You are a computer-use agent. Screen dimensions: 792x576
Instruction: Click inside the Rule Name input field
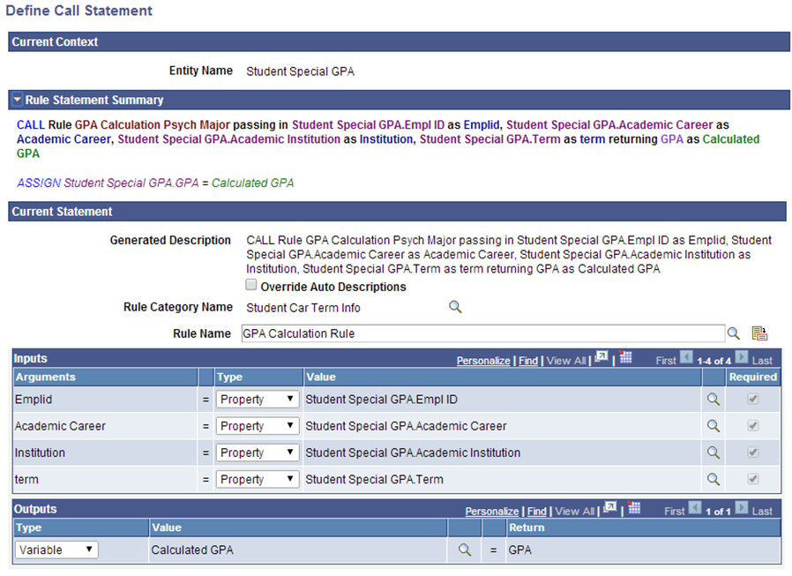441,333
